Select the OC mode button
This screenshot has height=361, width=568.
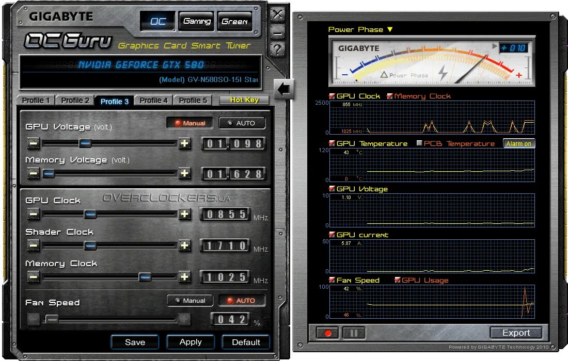coord(158,21)
